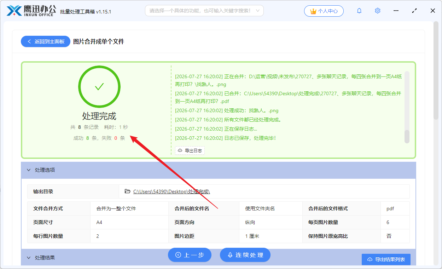Click the back arrow icon in 上一步

pos(178,255)
